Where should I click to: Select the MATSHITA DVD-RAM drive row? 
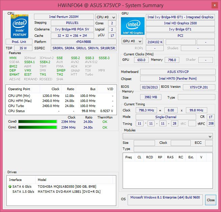[x=61, y=192]
